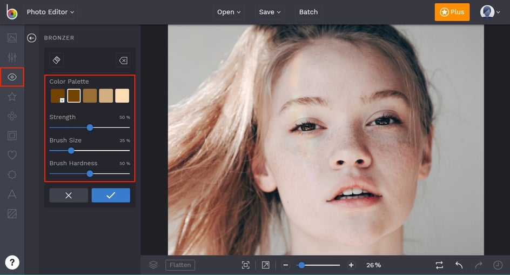Click the orange Plus upgrade button
This screenshot has width=510, height=275.
[x=452, y=12]
